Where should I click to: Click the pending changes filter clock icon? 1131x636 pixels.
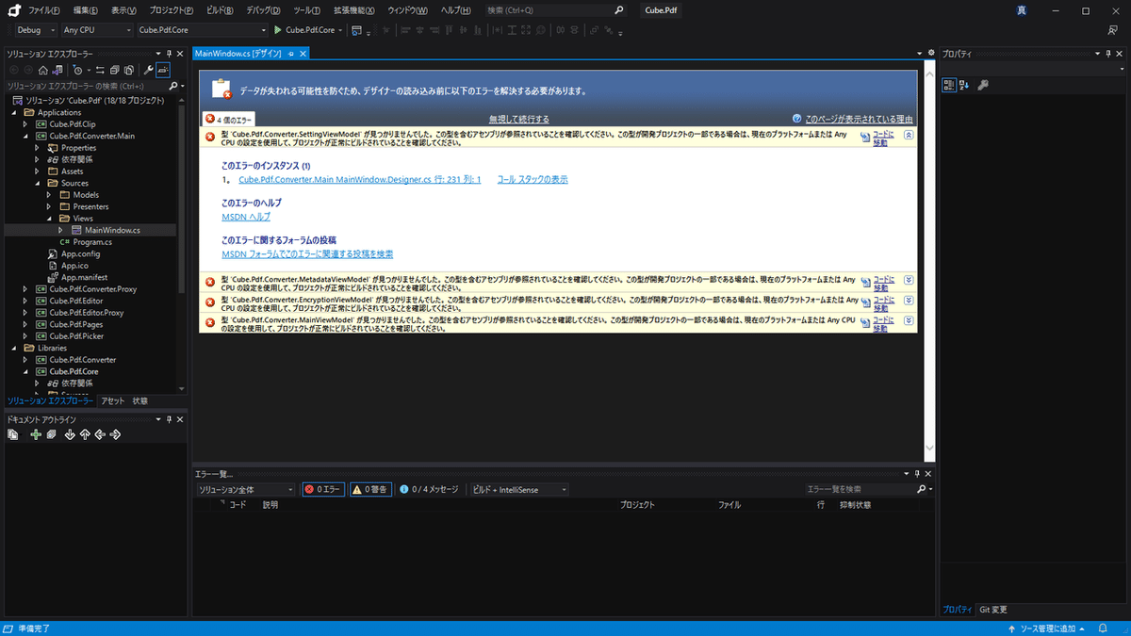(x=77, y=70)
